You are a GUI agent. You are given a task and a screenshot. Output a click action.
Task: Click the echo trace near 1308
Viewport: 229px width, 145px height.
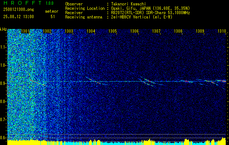coord(187,81)
